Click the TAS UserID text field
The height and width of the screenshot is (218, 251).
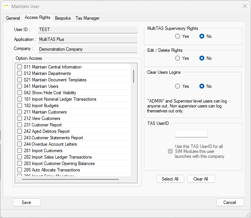[x=191, y=134]
